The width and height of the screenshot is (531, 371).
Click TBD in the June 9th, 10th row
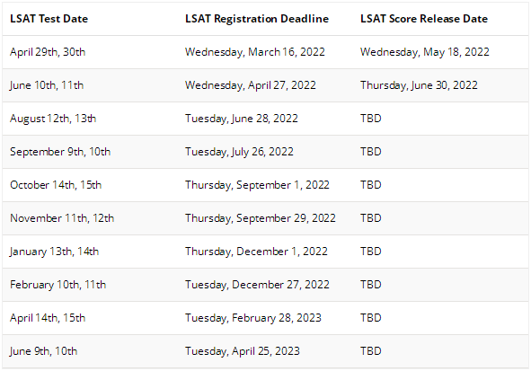click(371, 351)
